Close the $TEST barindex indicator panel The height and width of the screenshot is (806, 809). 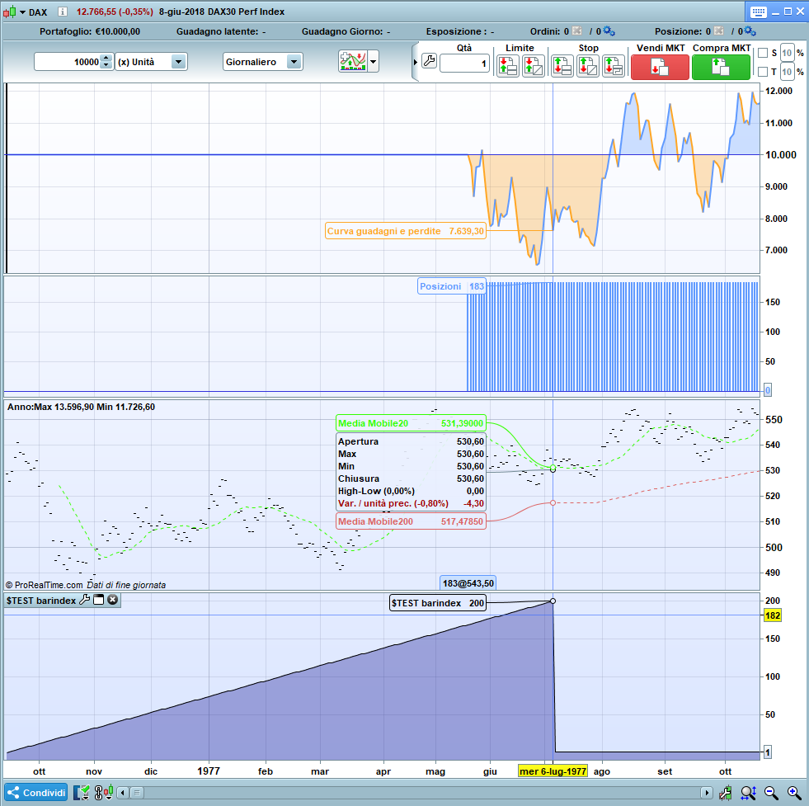(x=112, y=600)
